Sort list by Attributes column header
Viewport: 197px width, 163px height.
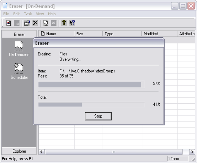(187, 34)
